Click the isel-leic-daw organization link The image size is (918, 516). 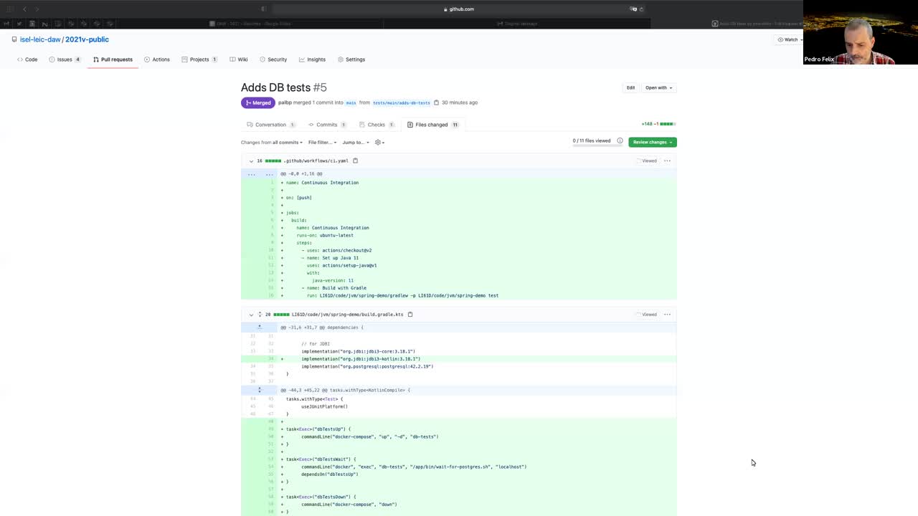tap(40, 39)
